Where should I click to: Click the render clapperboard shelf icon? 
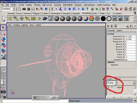pos(115,19)
